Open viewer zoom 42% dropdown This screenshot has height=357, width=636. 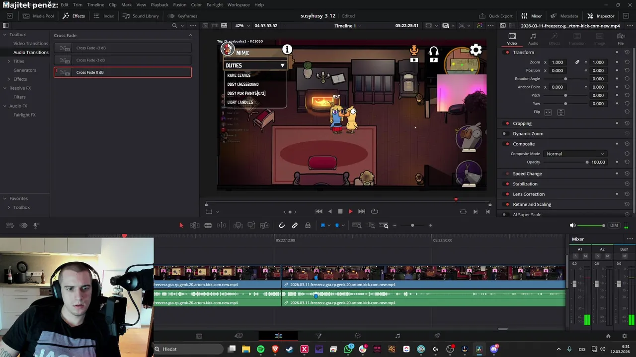click(242, 25)
